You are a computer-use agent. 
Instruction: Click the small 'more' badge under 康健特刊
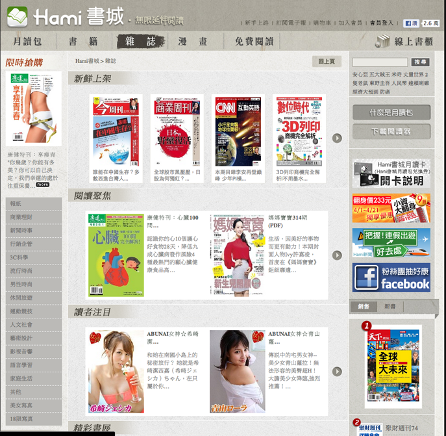pos(43,185)
